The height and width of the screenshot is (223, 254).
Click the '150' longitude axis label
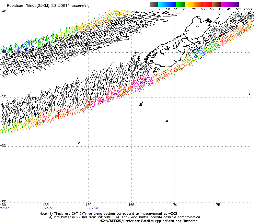click(x=3, y=205)
